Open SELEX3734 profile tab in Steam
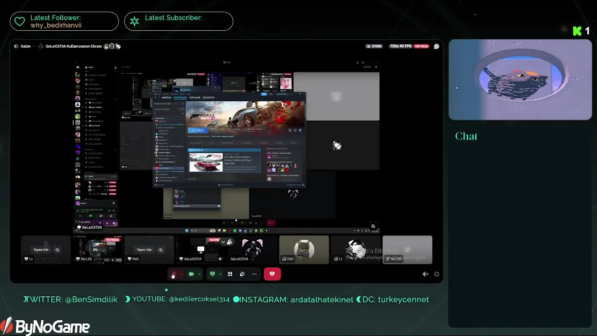This screenshot has width=597, height=336. [208, 98]
